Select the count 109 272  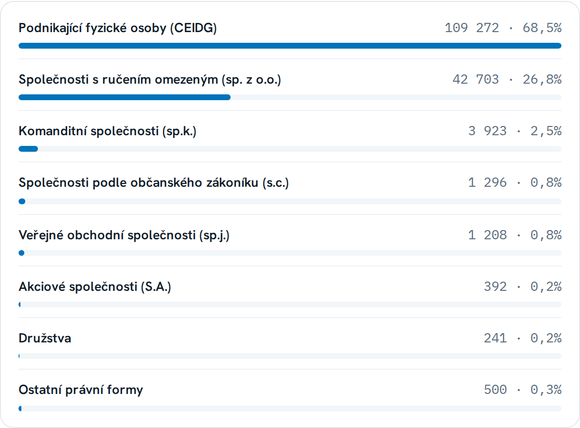pos(471,28)
